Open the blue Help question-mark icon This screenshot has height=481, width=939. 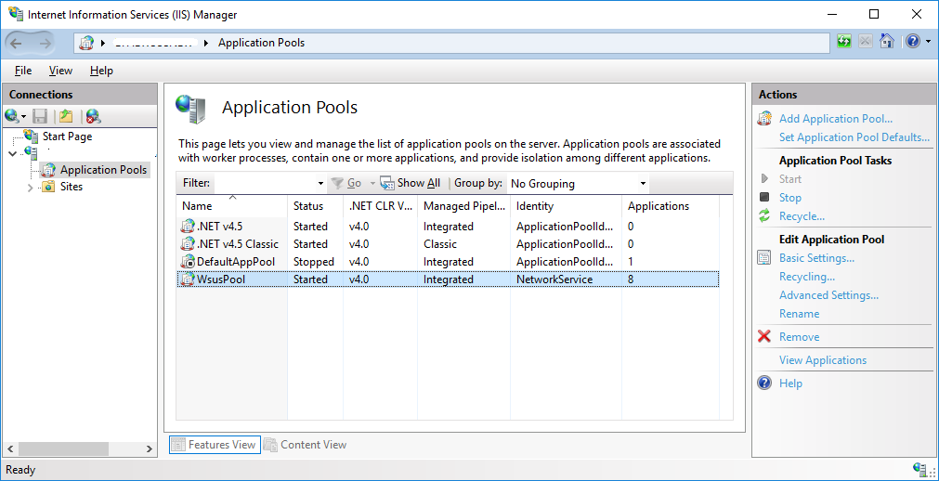pos(913,42)
